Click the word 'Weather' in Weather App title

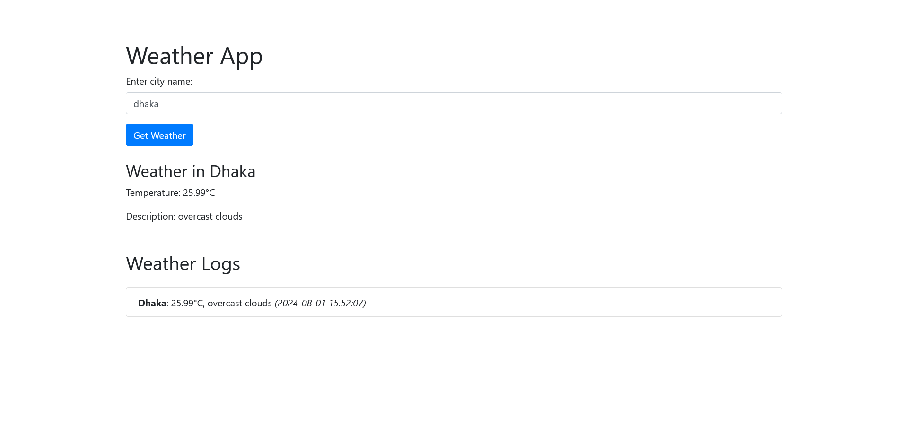[170, 56]
